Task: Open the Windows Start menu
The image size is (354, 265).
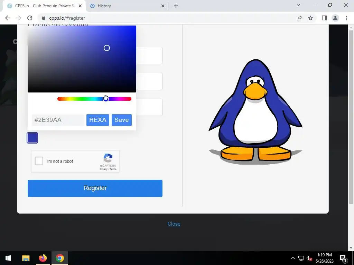Action: click(8, 258)
